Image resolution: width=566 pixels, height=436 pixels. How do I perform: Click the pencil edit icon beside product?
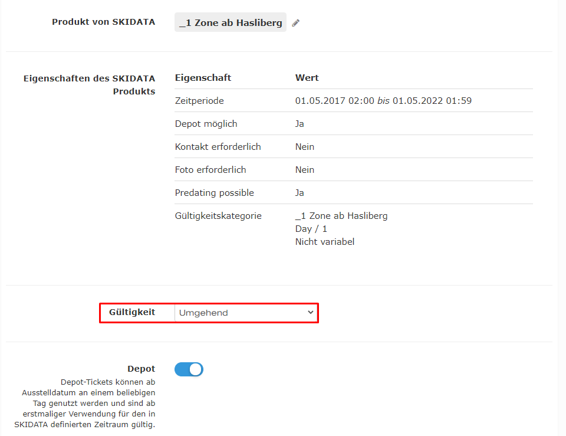pyautogui.click(x=295, y=23)
